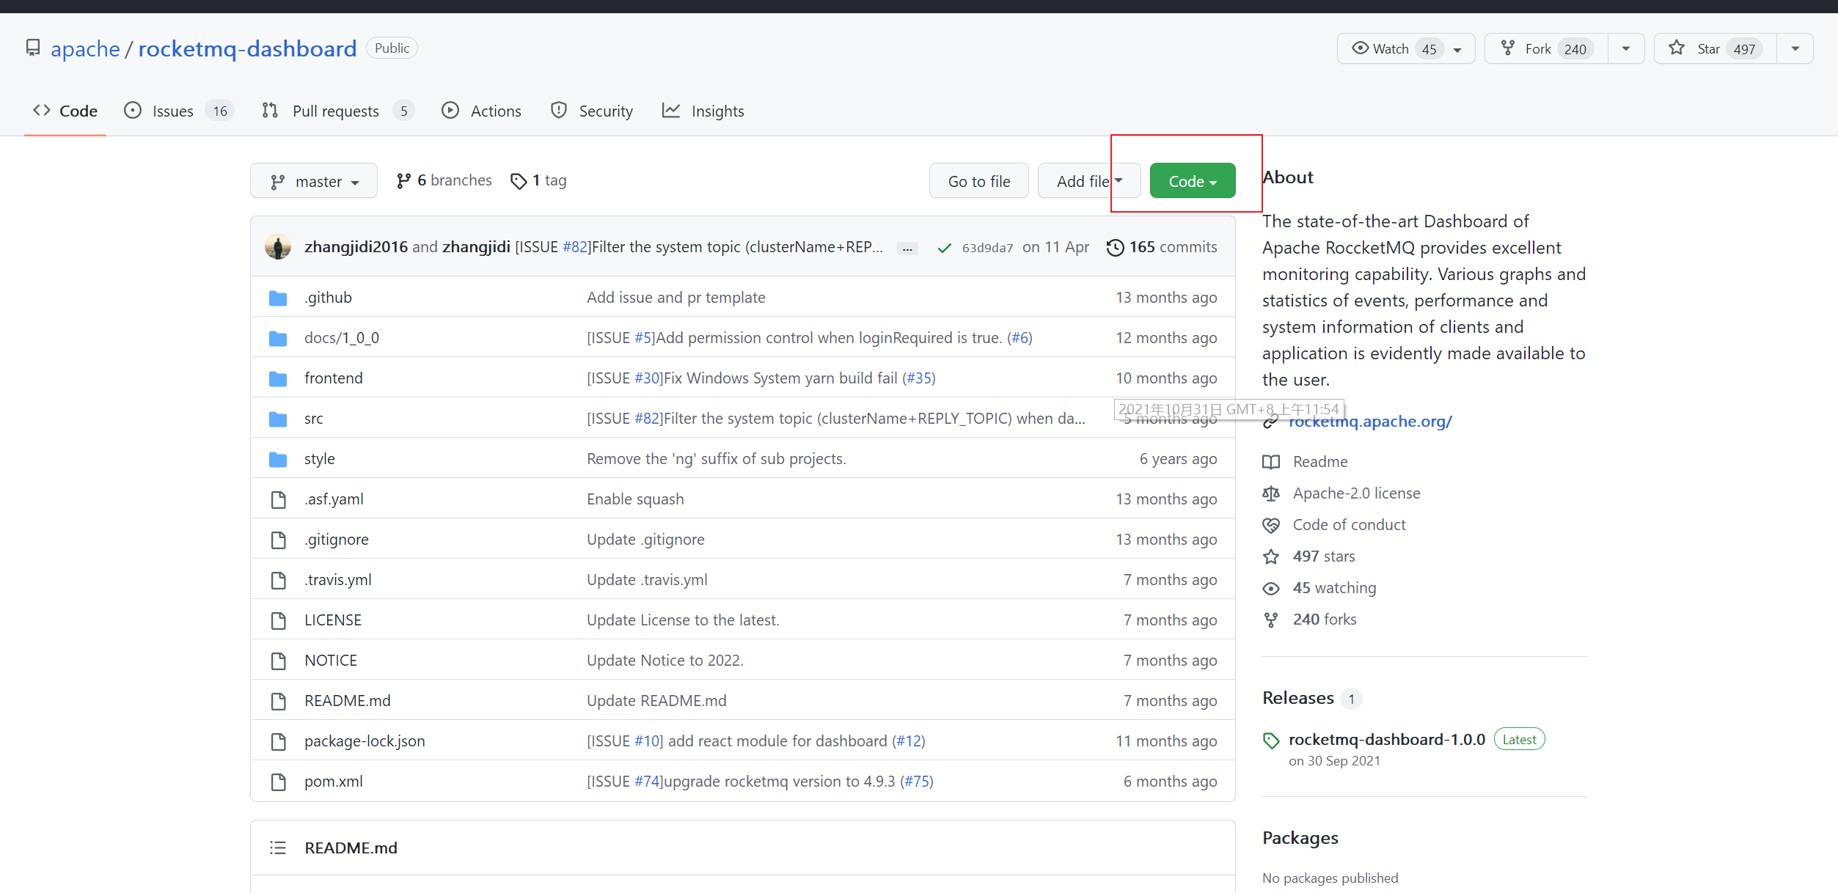Click the scales icon for Apache-2.0 license

(1271, 493)
